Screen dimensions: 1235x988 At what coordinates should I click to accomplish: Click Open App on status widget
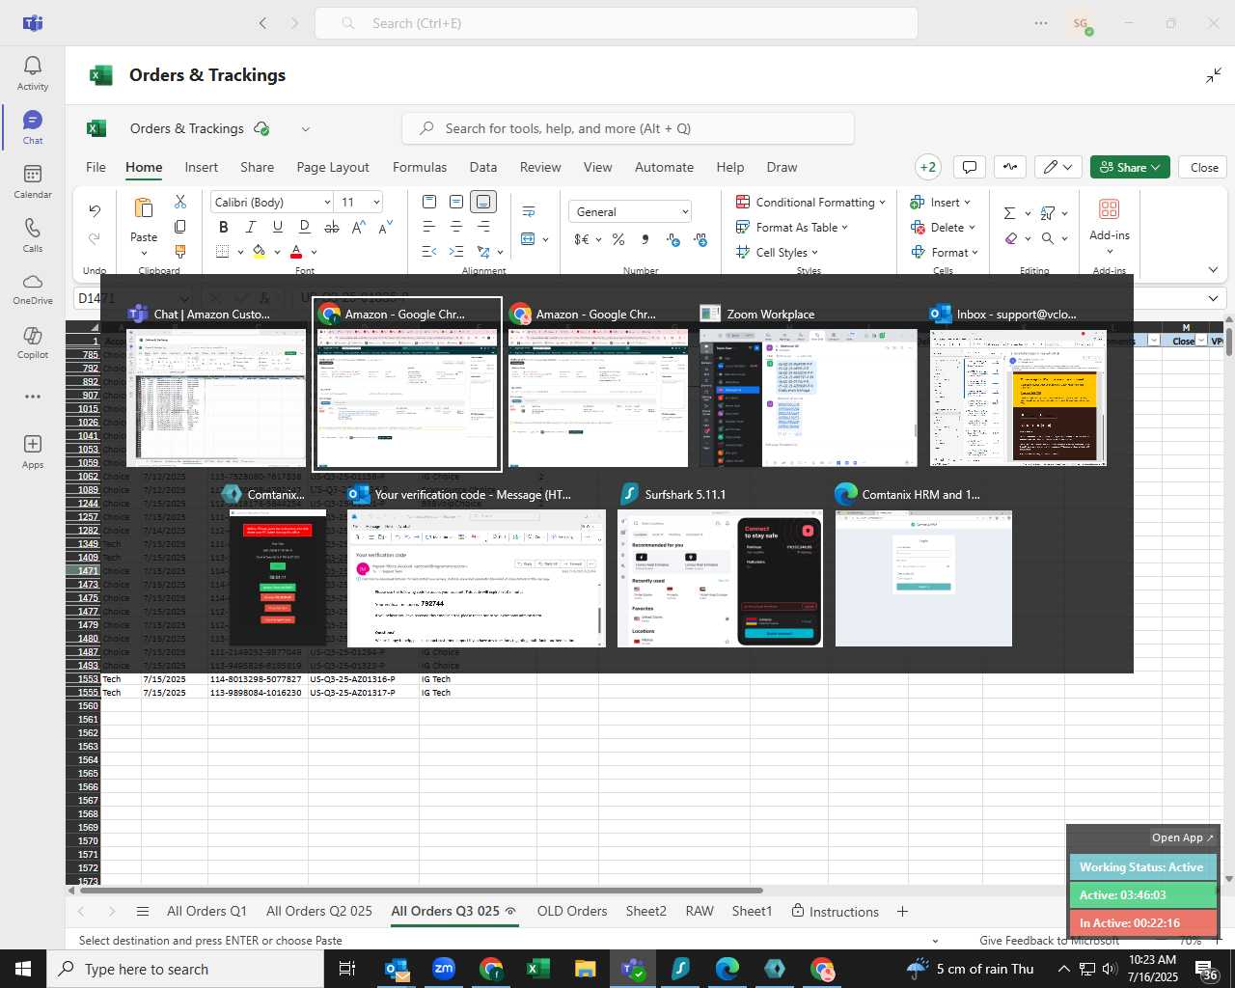click(x=1182, y=837)
